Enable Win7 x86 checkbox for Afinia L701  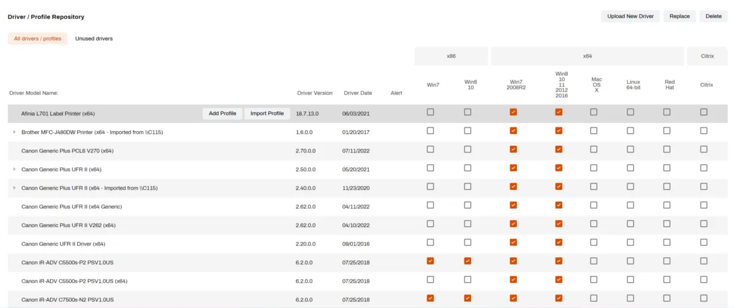(431, 112)
